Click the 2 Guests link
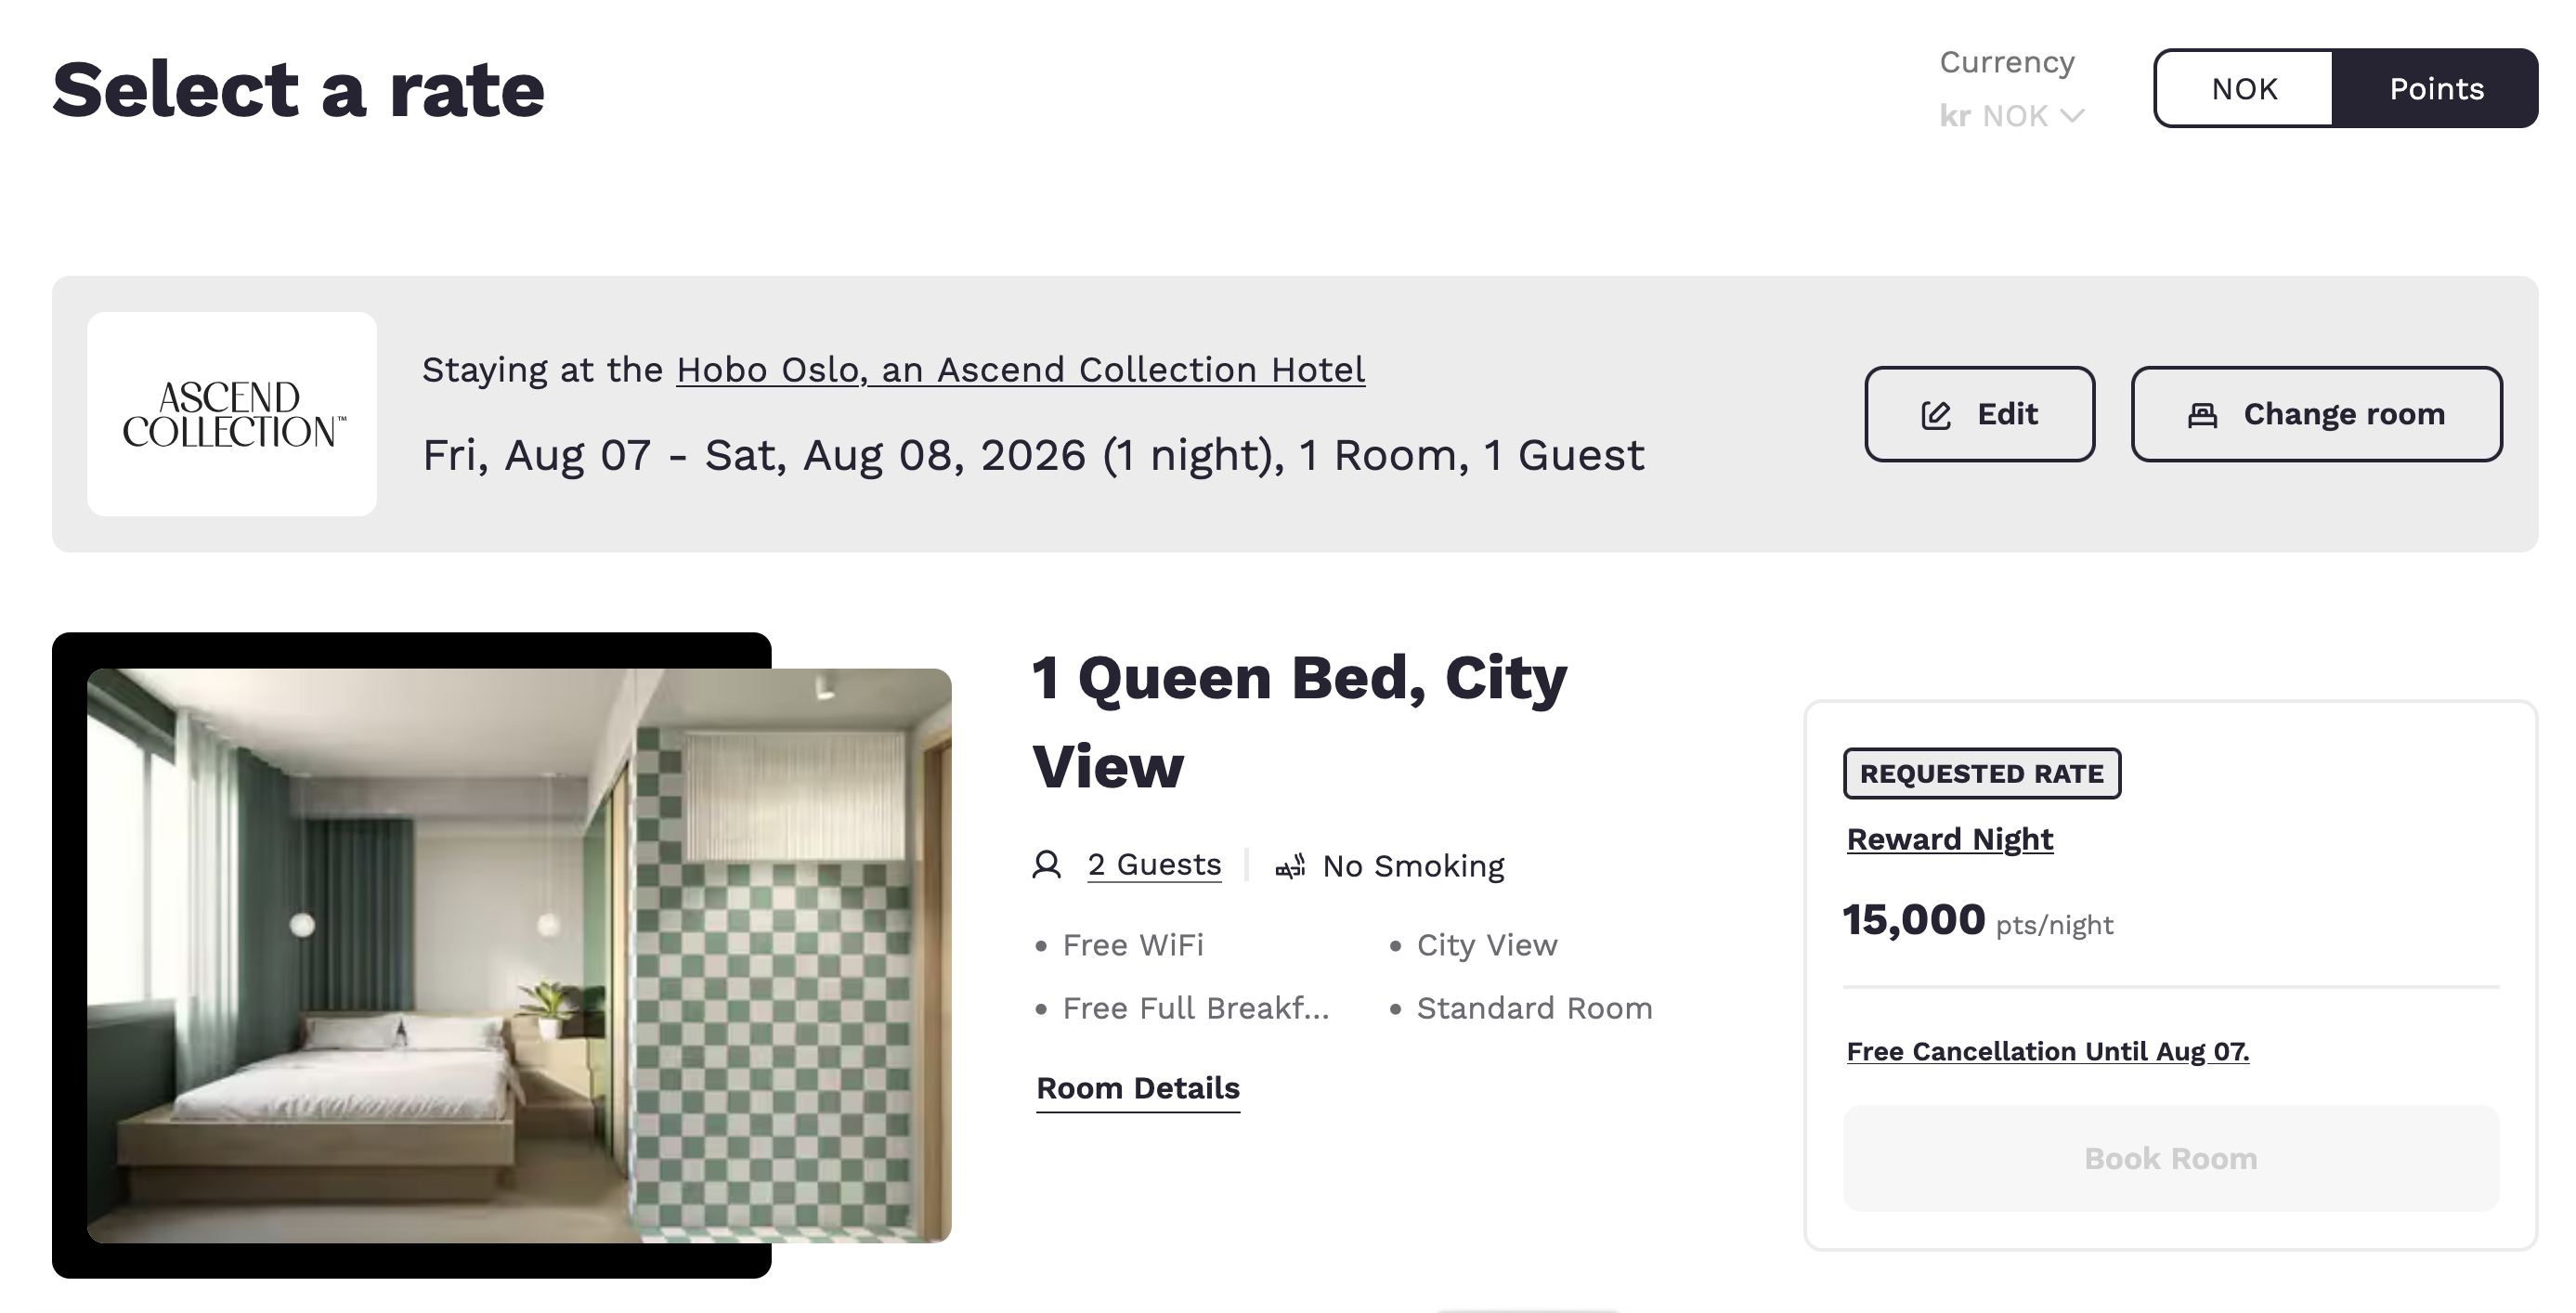 (x=1154, y=864)
